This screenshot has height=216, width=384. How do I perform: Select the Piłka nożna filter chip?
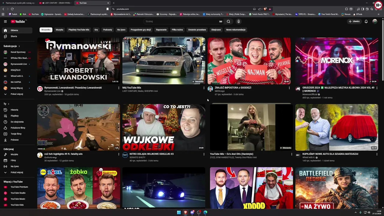point(177,30)
